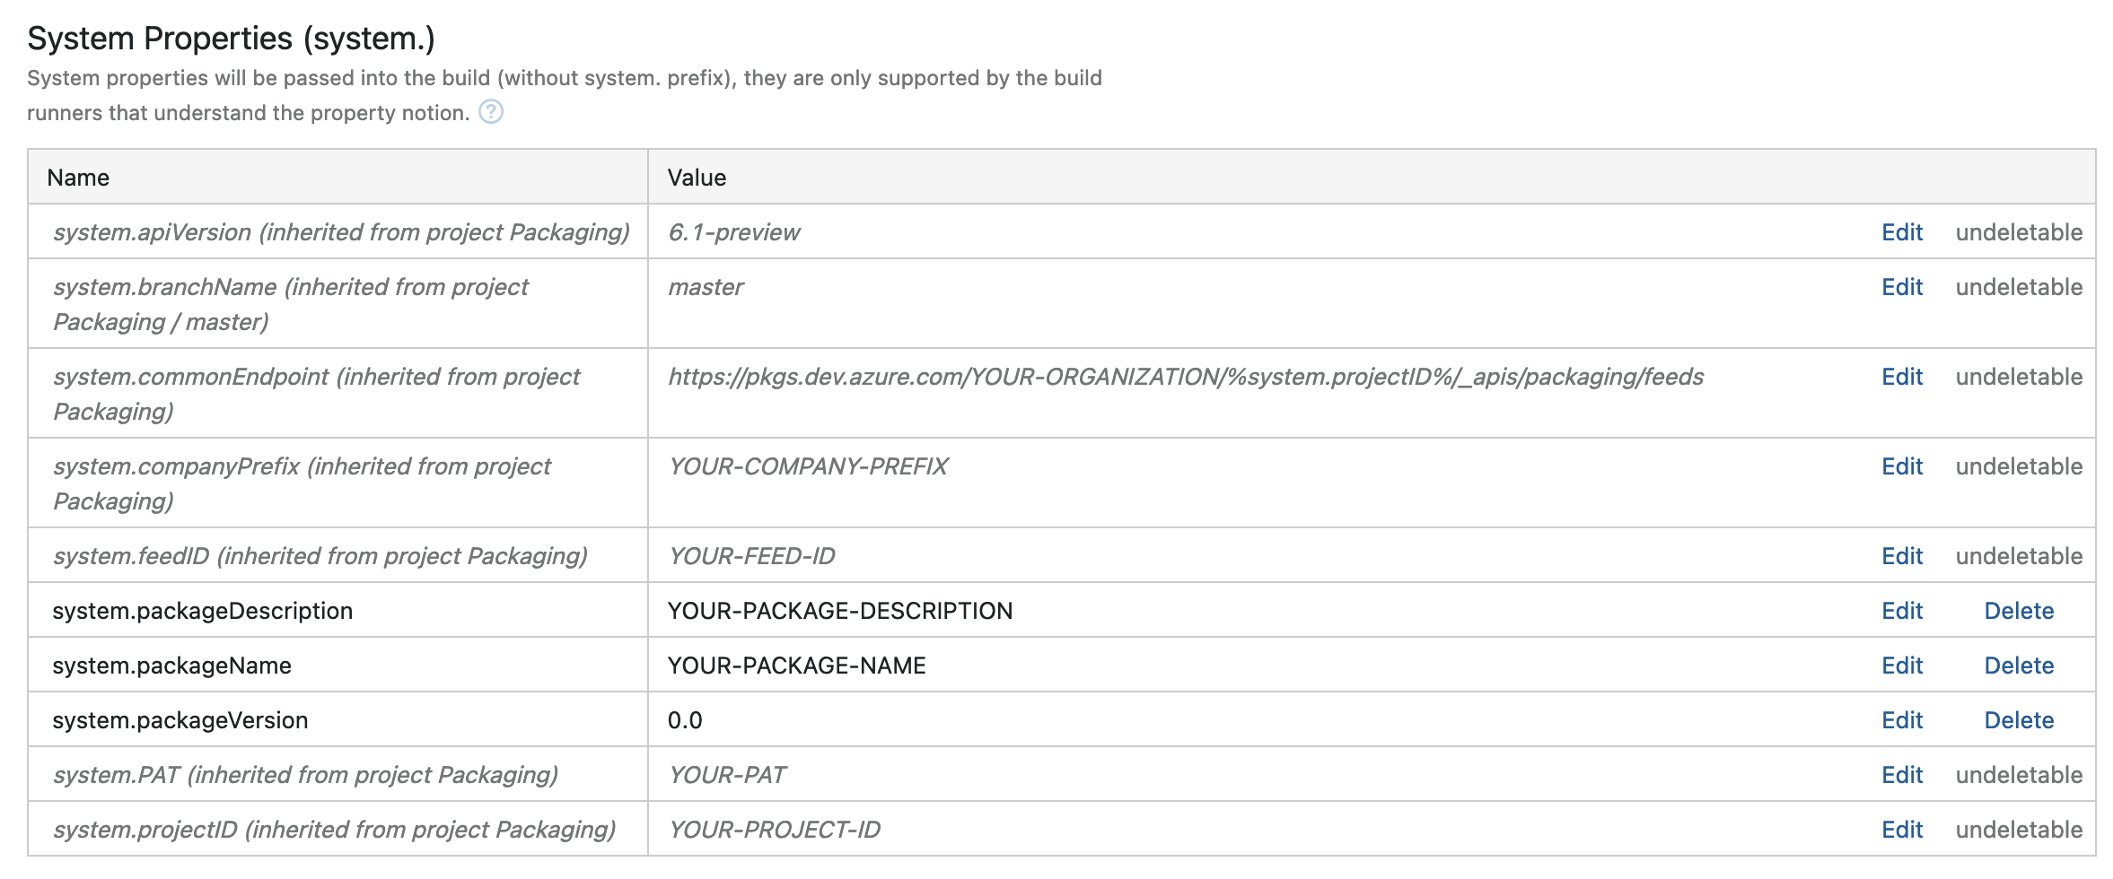Edit the system.packageName property

point(1902,666)
